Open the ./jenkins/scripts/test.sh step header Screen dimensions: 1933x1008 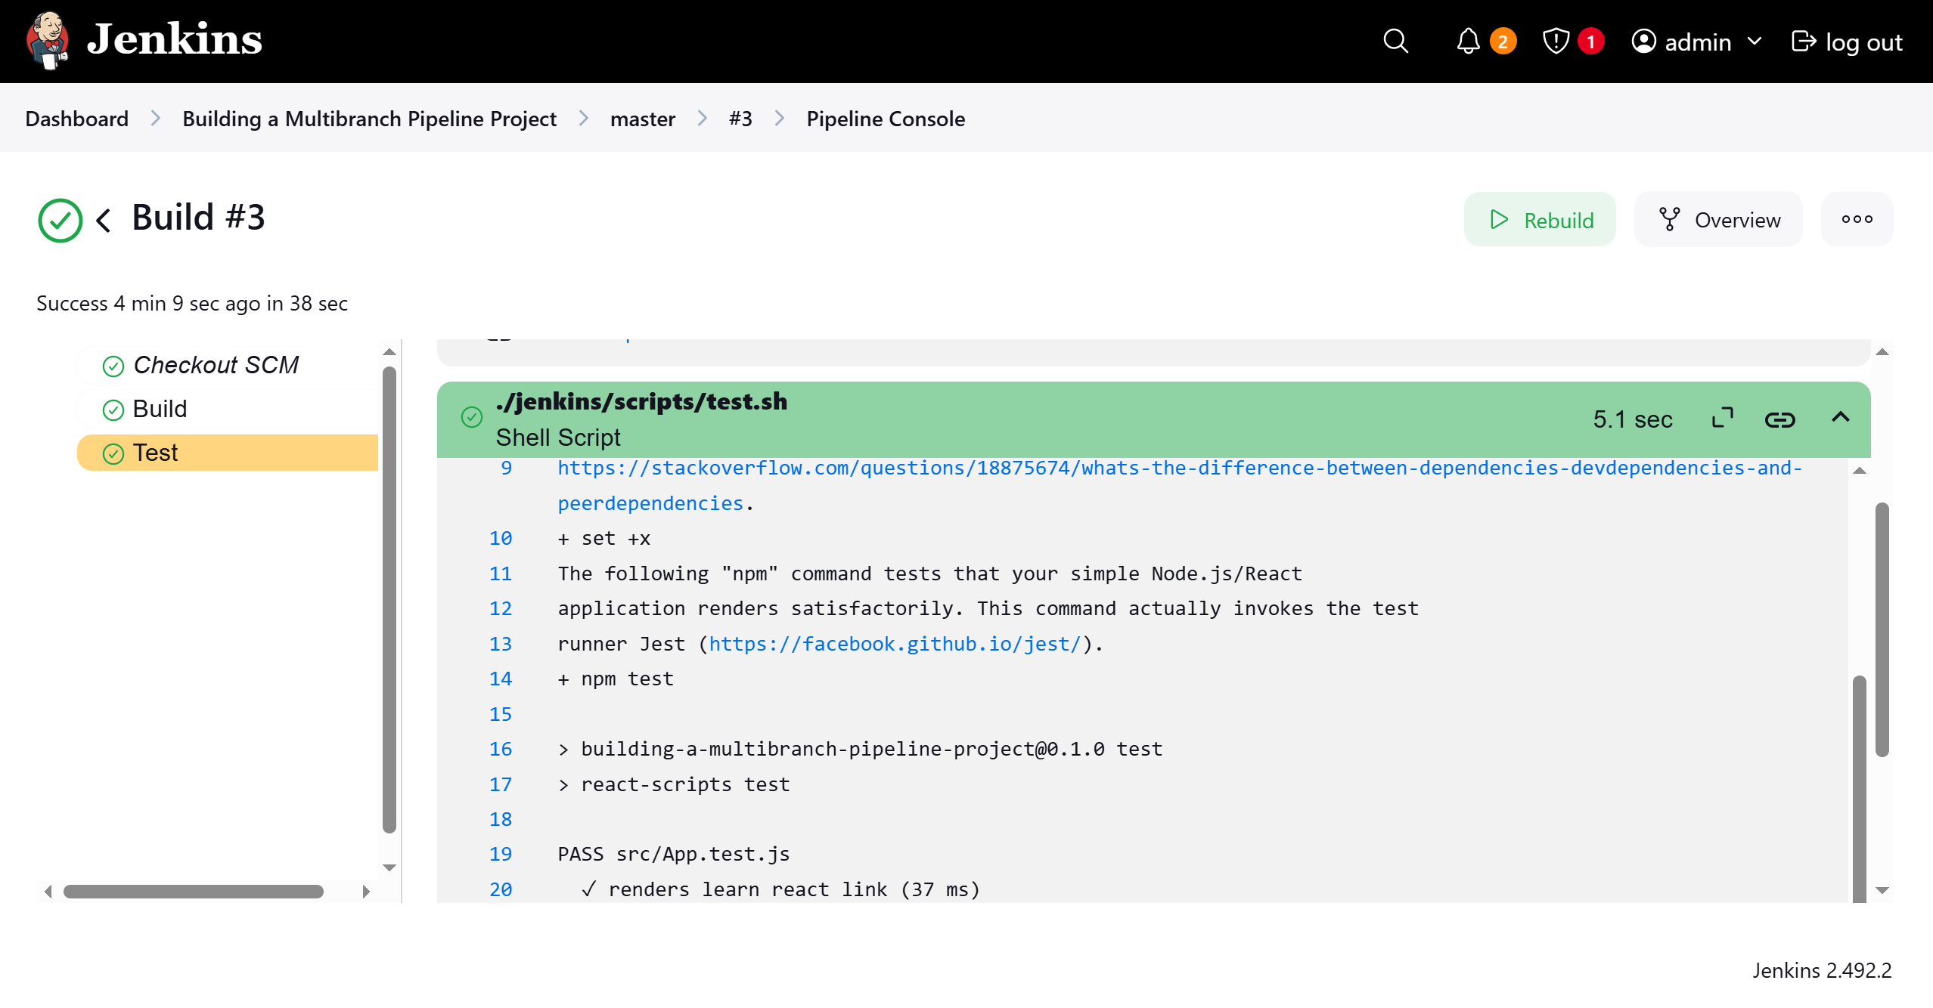click(x=1154, y=419)
